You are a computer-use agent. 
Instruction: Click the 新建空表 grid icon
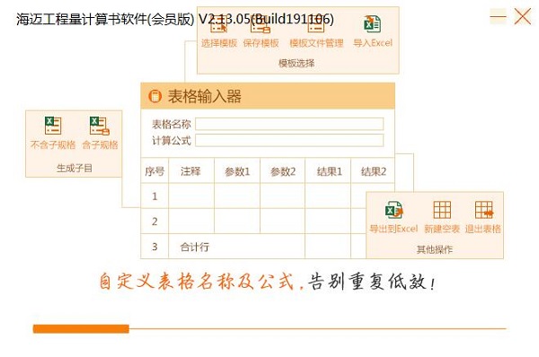click(442, 210)
